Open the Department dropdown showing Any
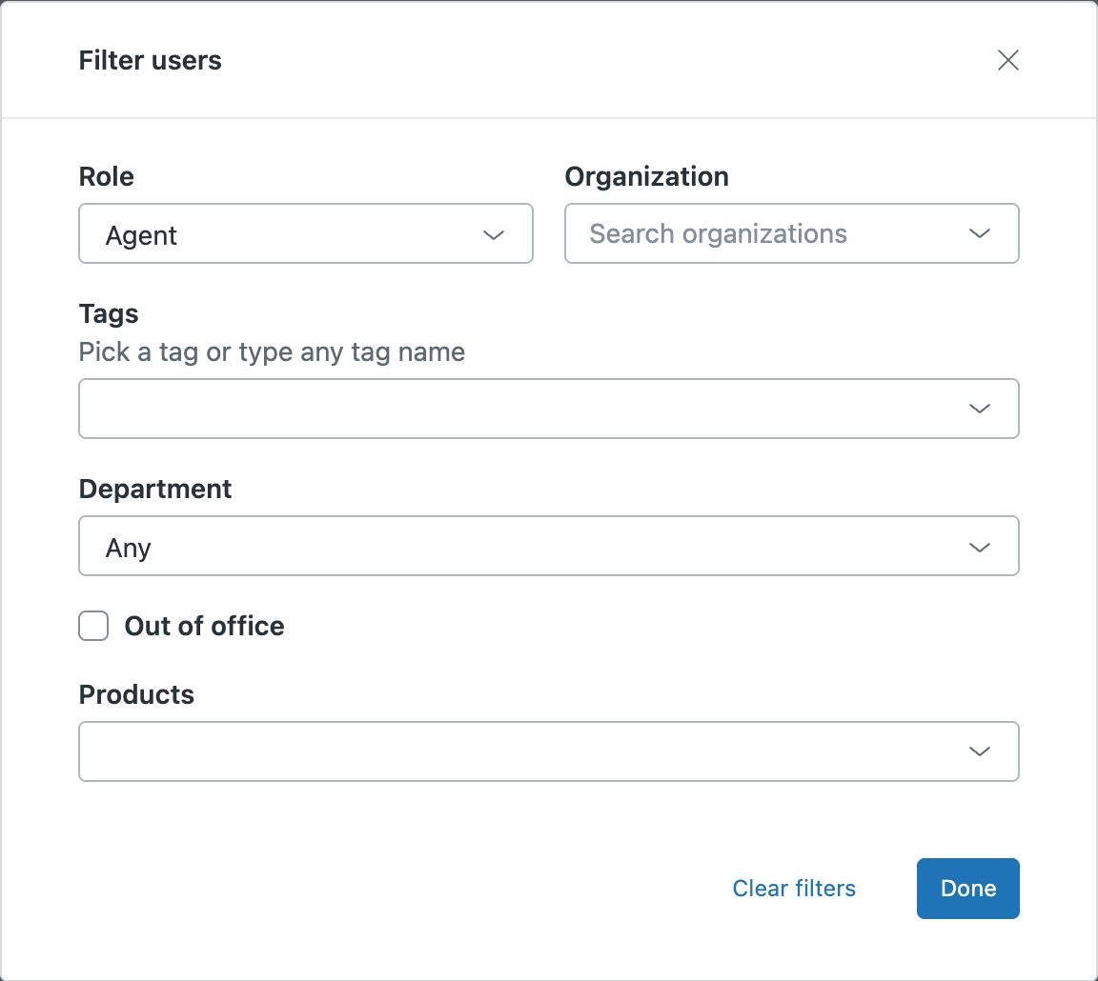Image resolution: width=1098 pixels, height=981 pixels. 548,546
